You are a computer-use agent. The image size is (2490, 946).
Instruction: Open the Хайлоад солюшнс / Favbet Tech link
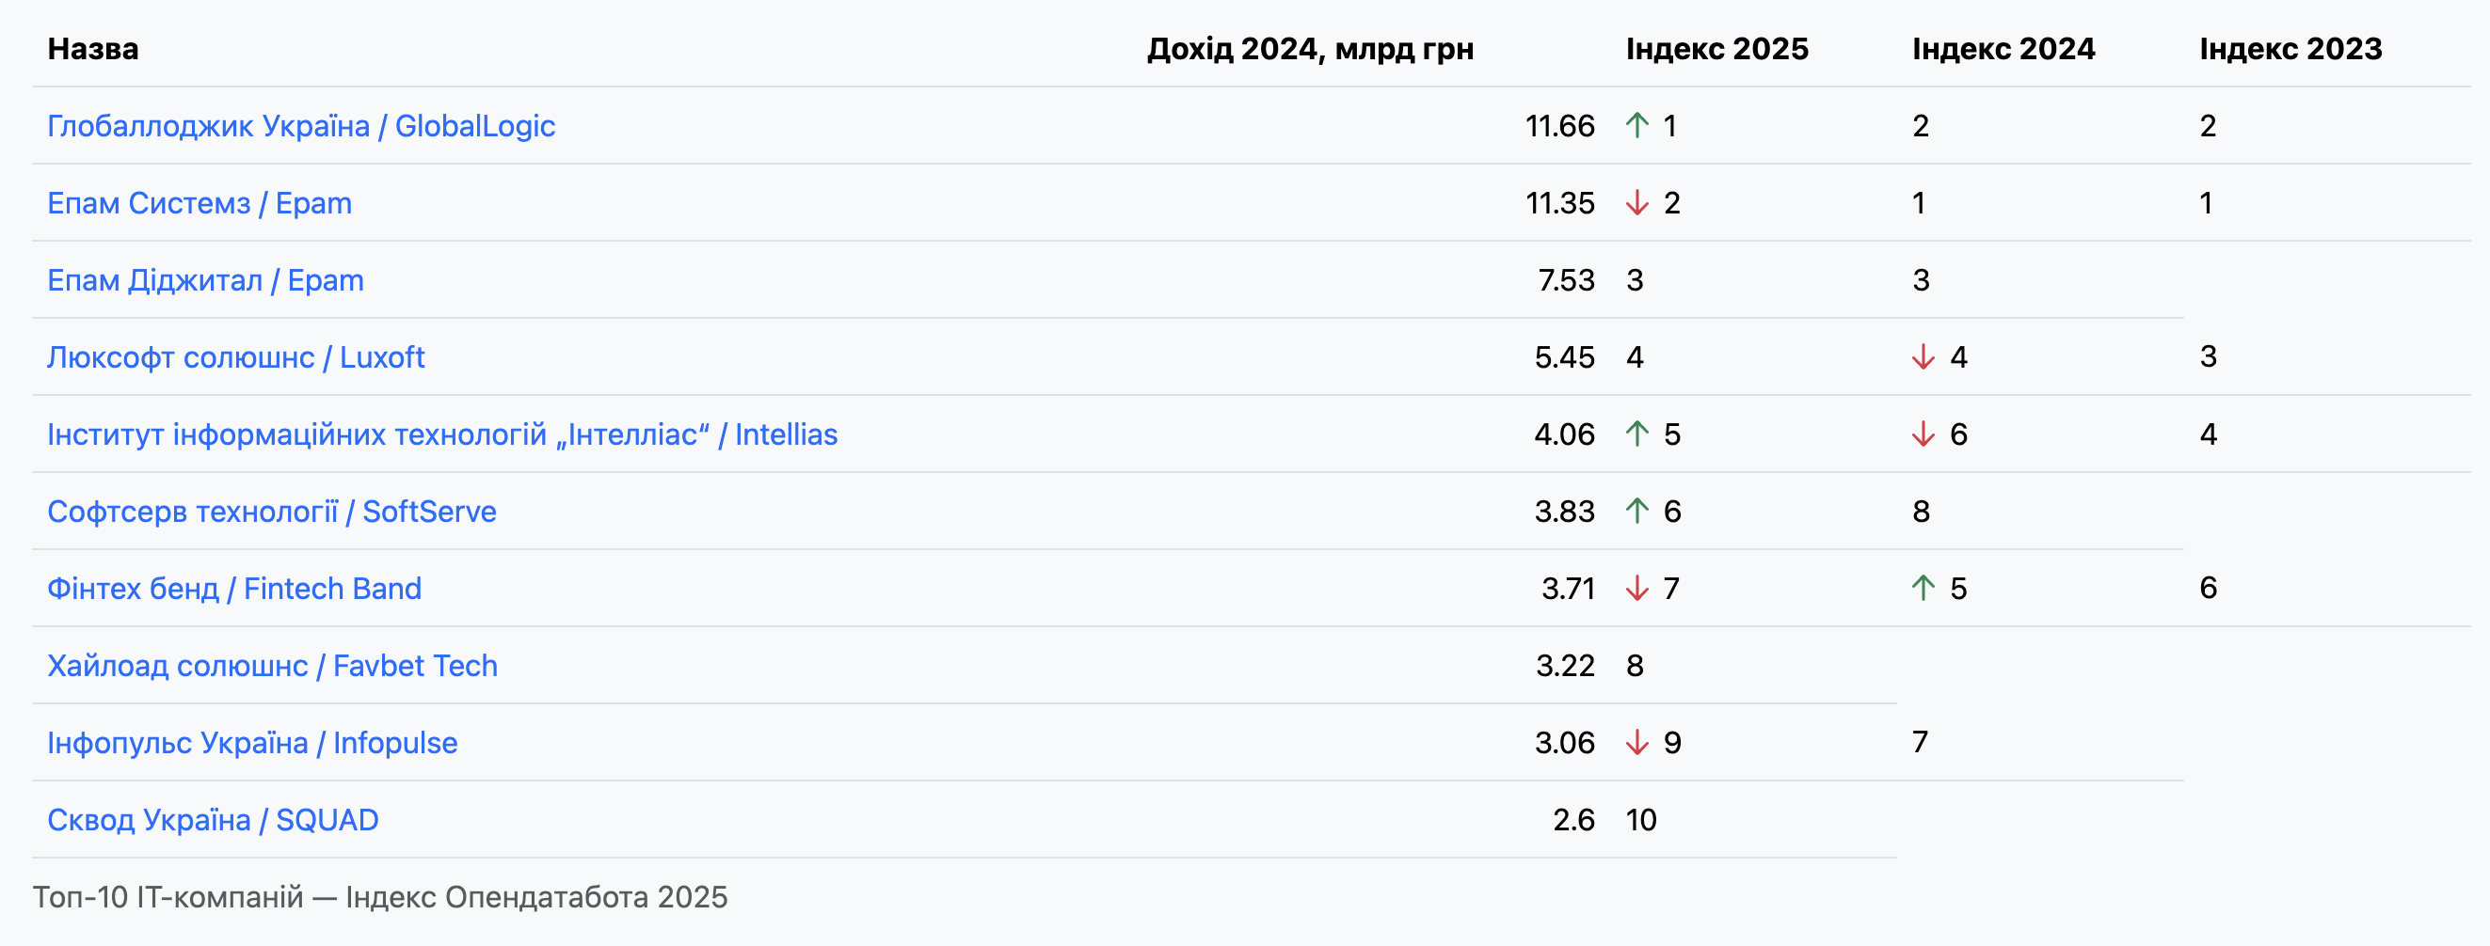(x=272, y=666)
